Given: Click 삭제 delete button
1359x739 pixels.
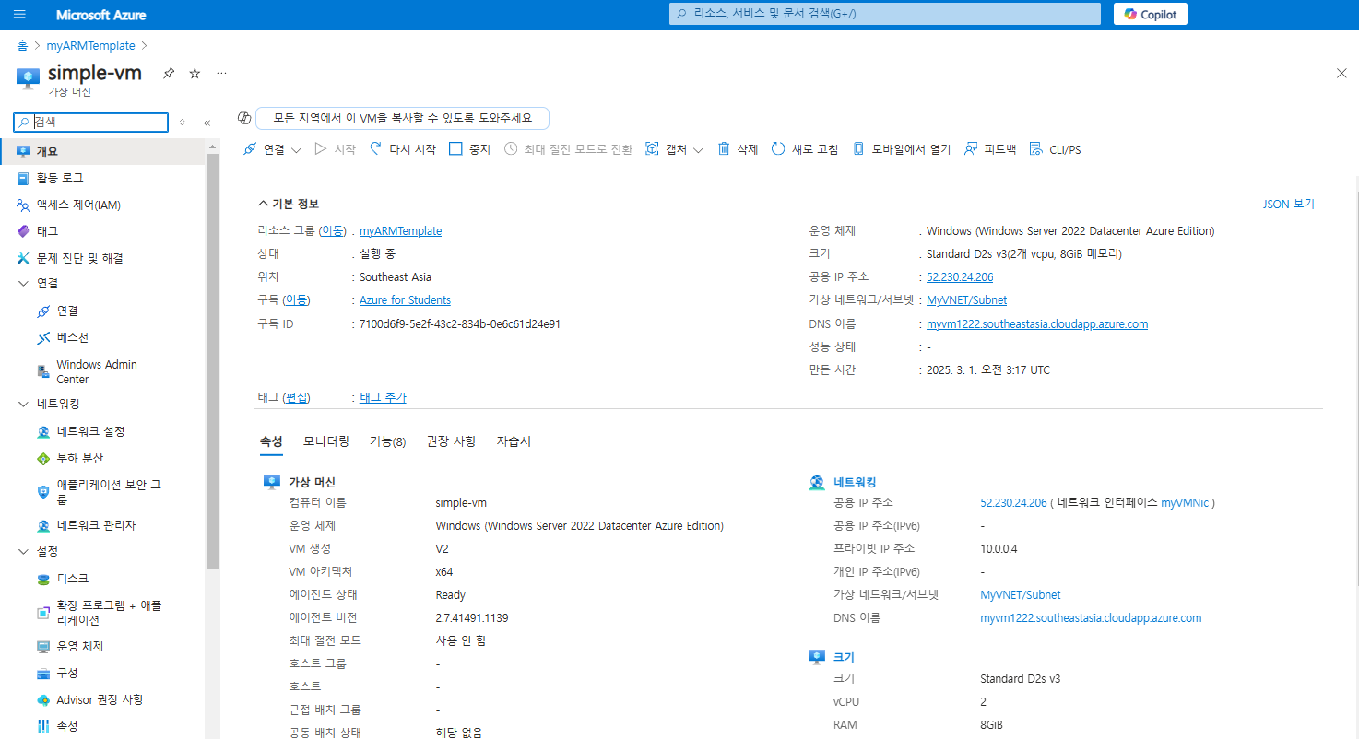Looking at the screenshot, I should click(x=738, y=149).
